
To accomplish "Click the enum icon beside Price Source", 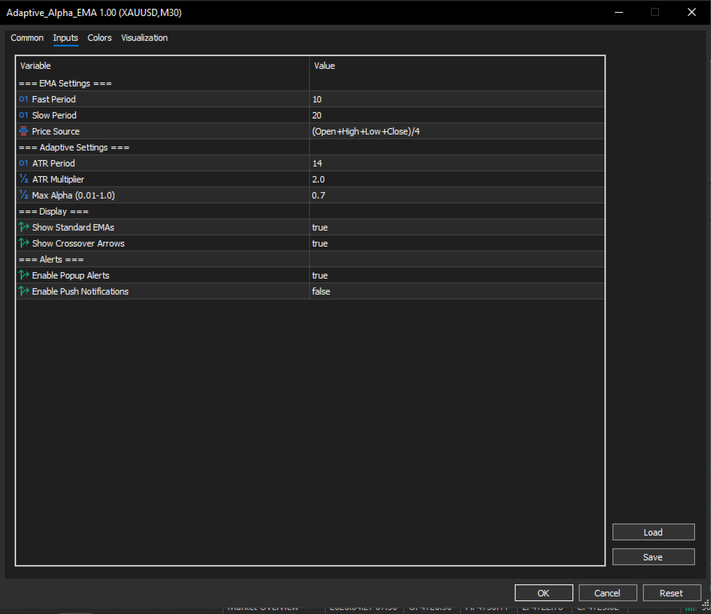I will pyautogui.click(x=23, y=131).
